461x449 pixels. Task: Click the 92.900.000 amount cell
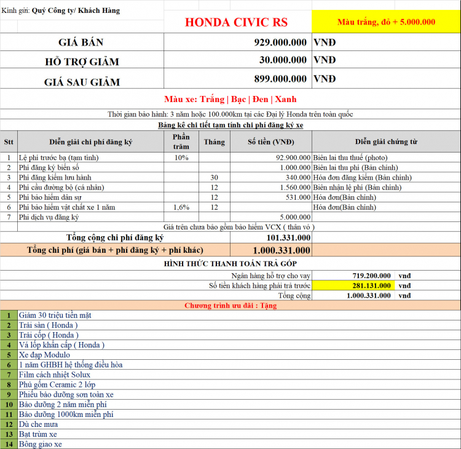click(271, 157)
